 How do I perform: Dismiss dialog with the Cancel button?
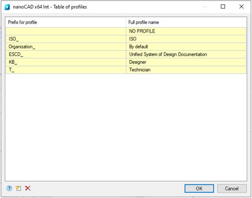click(232, 188)
